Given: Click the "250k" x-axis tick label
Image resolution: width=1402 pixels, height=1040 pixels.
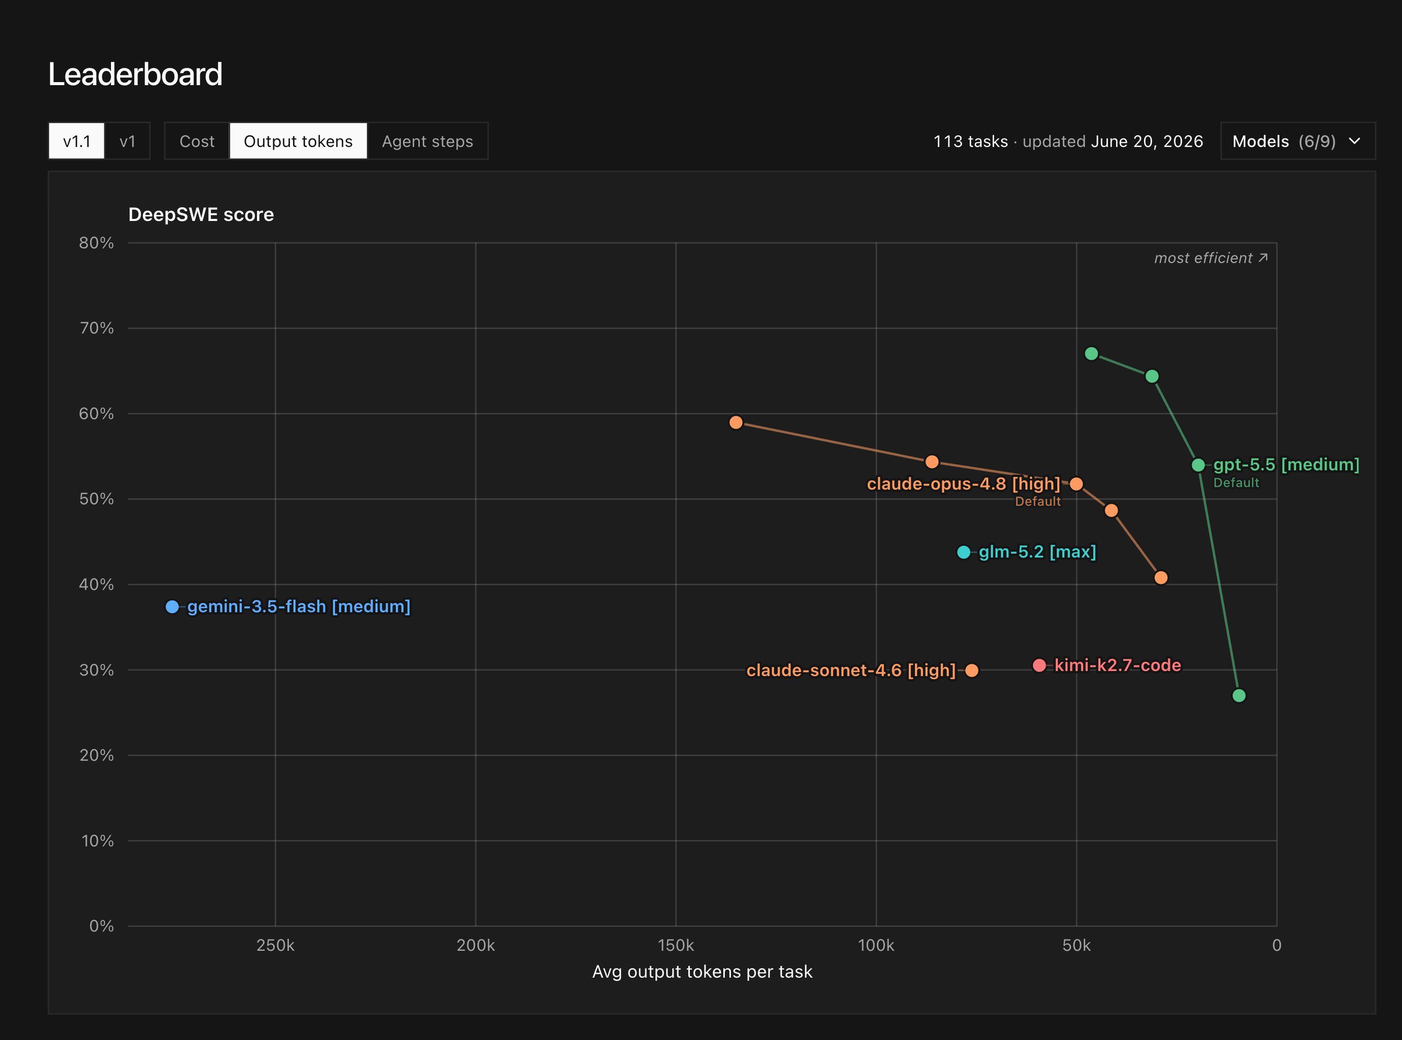Looking at the screenshot, I should 275,946.
